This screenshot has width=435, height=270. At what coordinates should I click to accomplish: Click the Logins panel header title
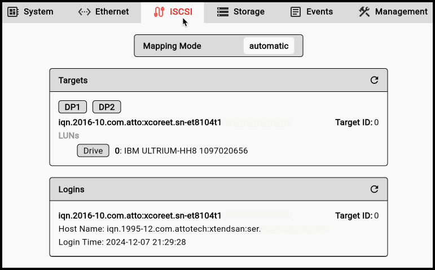[72, 189]
